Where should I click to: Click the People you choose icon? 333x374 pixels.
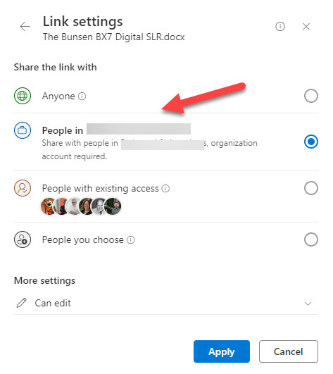(x=23, y=239)
